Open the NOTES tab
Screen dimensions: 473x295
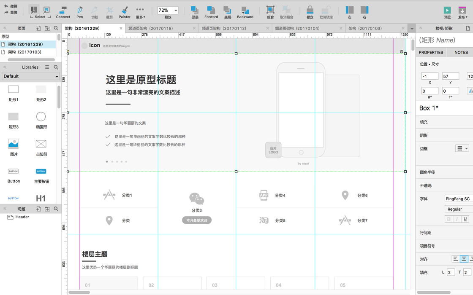[x=461, y=52]
